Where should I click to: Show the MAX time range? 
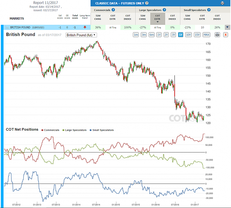click(x=206, y=35)
